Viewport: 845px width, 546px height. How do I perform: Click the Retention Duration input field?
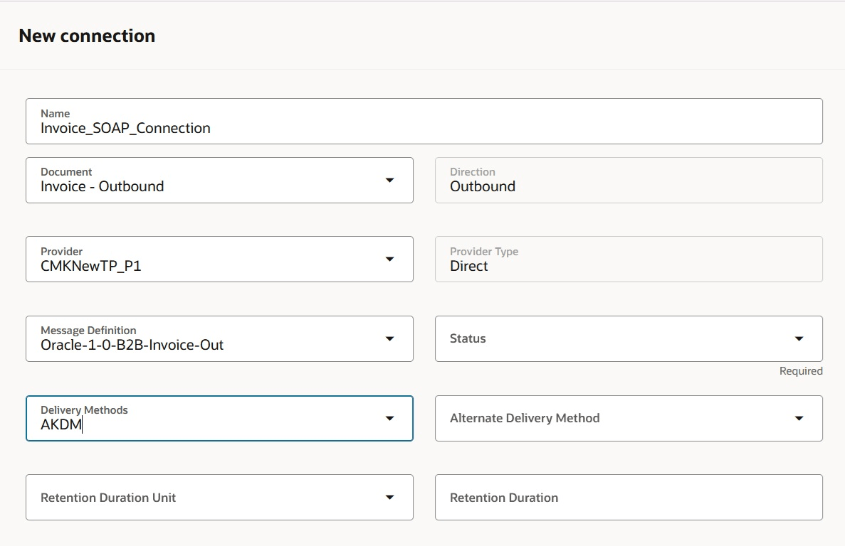click(x=626, y=498)
